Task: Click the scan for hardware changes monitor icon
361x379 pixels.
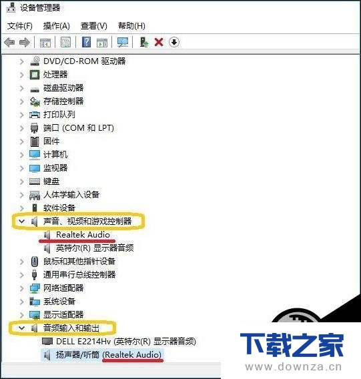Action: (123, 42)
